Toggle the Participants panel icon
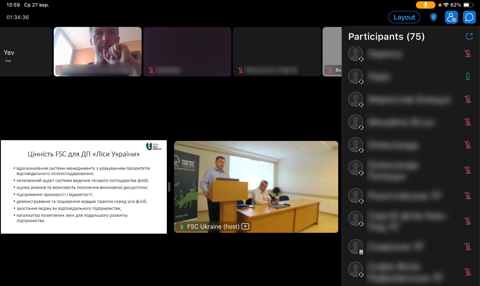 pos(451,17)
